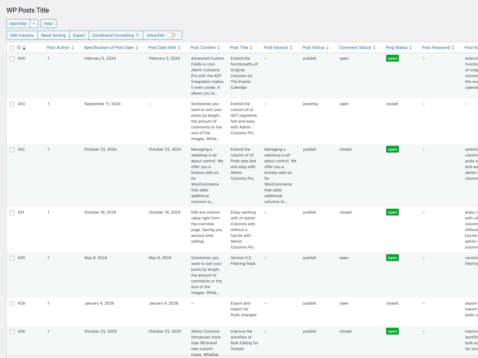The width and height of the screenshot is (478, 358).
Task: Click the Filter button
Action: pyautogui.click(x=48, y=23)
